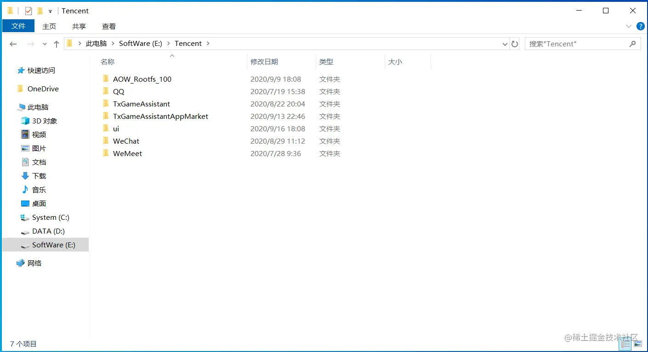Select 快速访问 in the navigation pane
Image resolution: width=648 pixels, height=352 pixels.
click(x=41, y=70)
